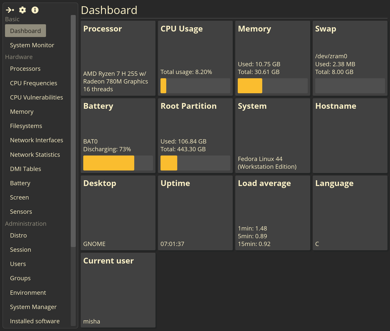Open CPU Frequencies page
The width and height of the screenshot is (390, 331).
(33, 83)
